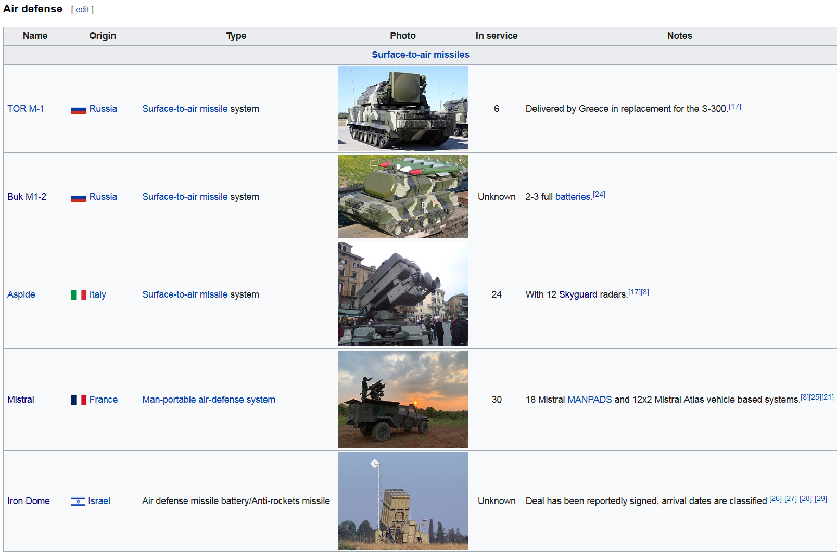The width and height of the screenshot is (837, 552).
Task: Click the Notes column header
Action: [x=679, y=36]
